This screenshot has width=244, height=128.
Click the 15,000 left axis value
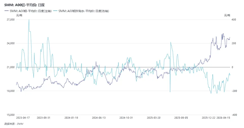(10, 115)
